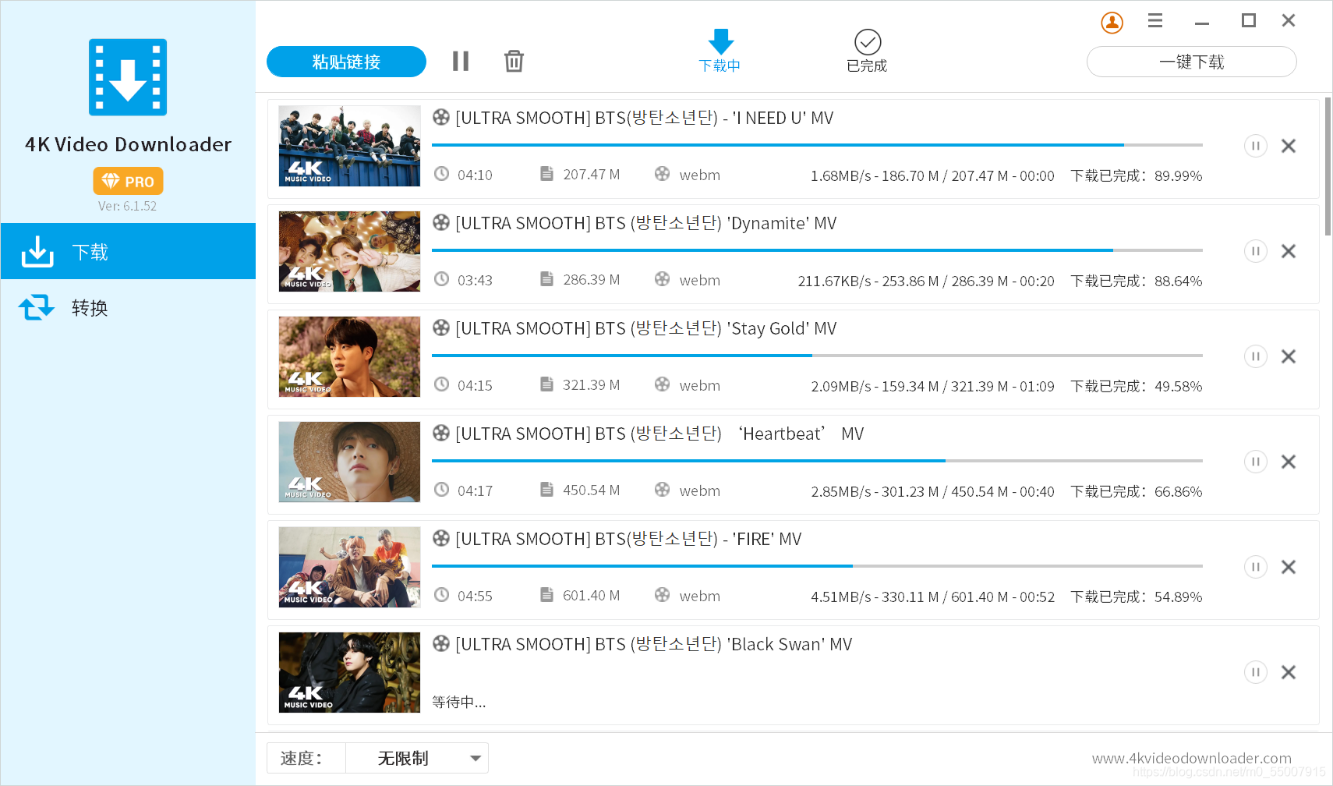This screenshot has width=1333, height=786.
Task: Pause the waiting 'Black Swan' MV
Action: tap(1255, 672)
